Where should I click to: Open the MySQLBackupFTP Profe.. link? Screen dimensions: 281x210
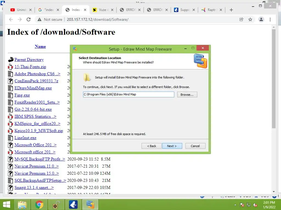click(x=40, y=159)
